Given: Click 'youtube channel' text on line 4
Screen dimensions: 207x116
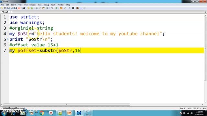Looking at the screenshot, I should click(139, 34).
